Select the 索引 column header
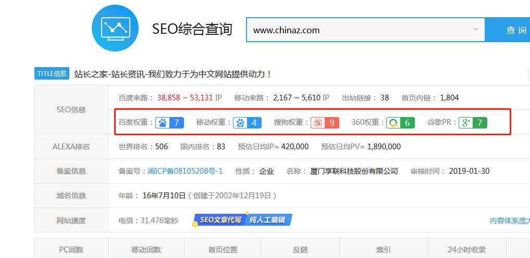The width and height of the screenshot is (530, 258). [x=384, y=250]
